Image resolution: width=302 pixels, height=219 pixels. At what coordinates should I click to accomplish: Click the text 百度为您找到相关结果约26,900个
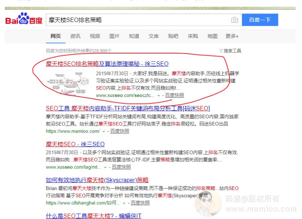(x=78, y=51)
